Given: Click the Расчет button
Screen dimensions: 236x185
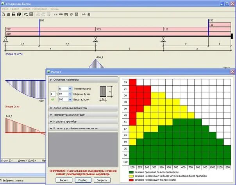Looking at the screenshot, I should 64,180.
